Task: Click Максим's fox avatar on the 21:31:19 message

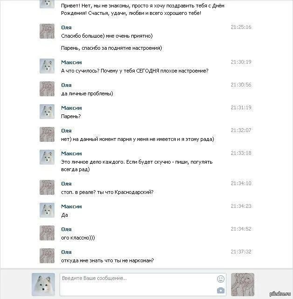Action: click(x=47, y=112)
